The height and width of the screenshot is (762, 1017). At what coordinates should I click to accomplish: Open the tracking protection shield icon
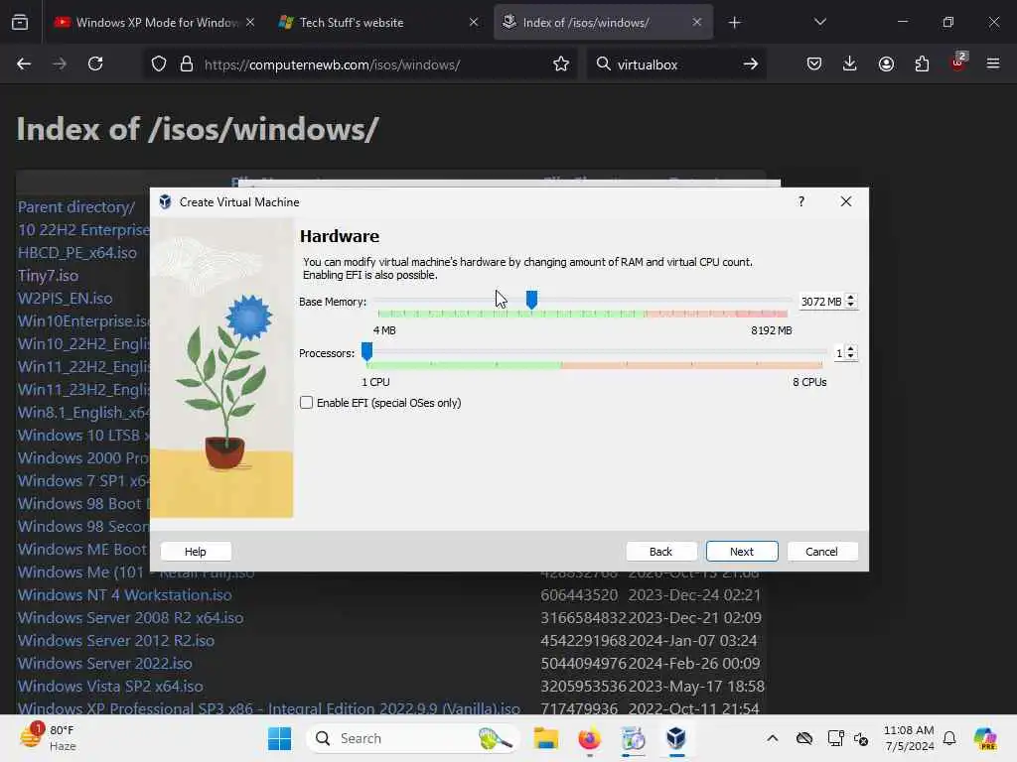[159, 64]
